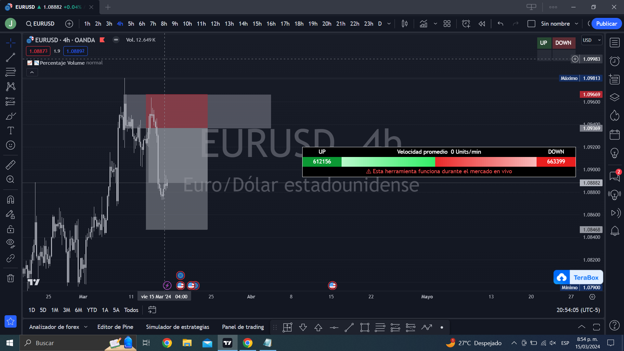Select the Text tool in left toolbar
Screen dimensions: 624x351
click(10, 131)
